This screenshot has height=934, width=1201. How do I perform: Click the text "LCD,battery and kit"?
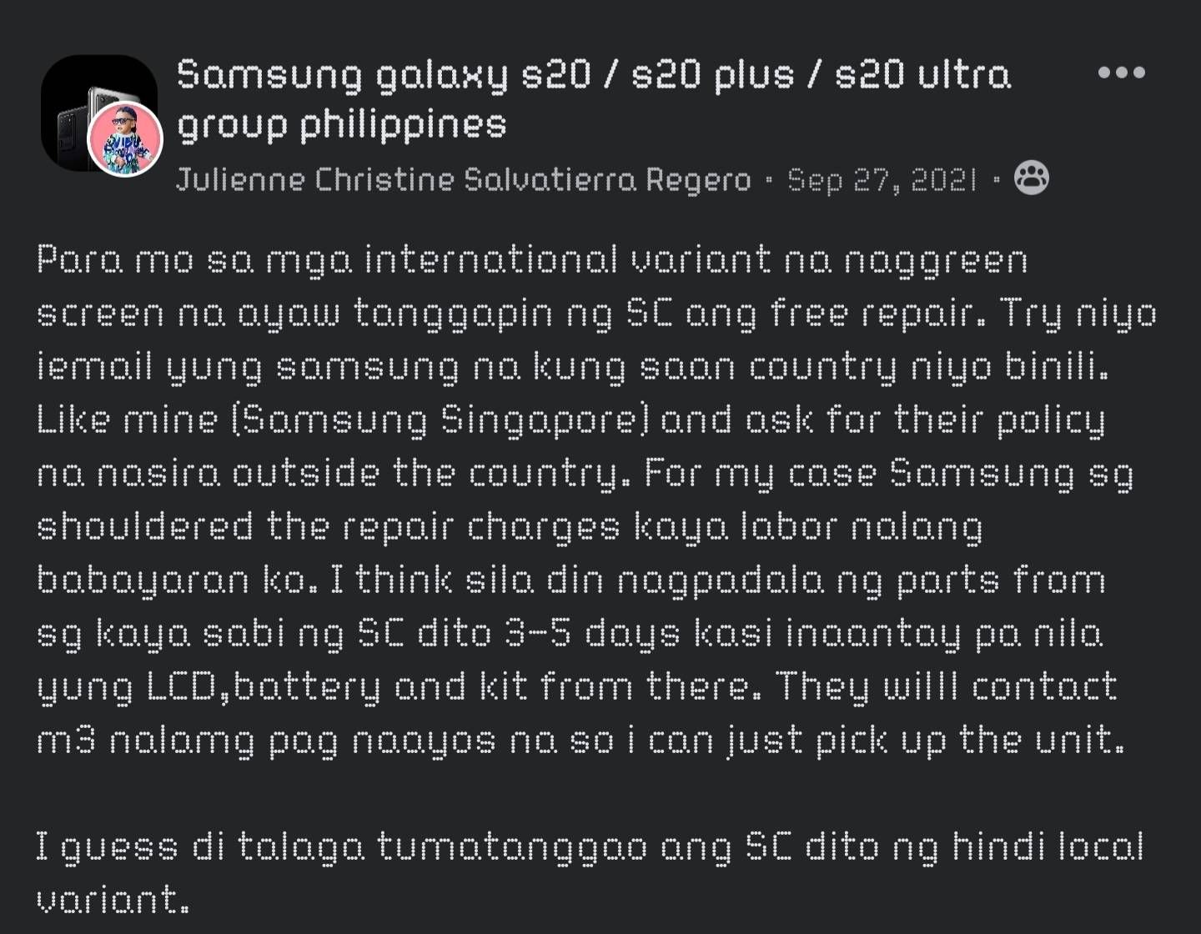pyautogui.click(x=334, y=687)
